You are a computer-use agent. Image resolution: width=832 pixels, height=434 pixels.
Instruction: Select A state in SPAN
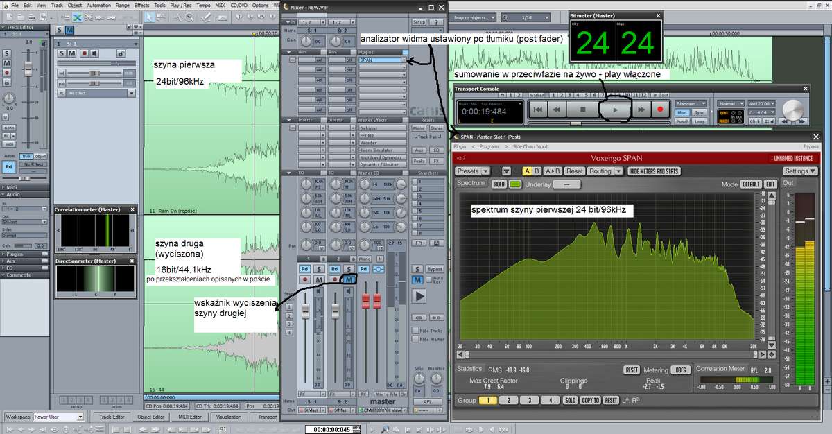tap(527, 171)
